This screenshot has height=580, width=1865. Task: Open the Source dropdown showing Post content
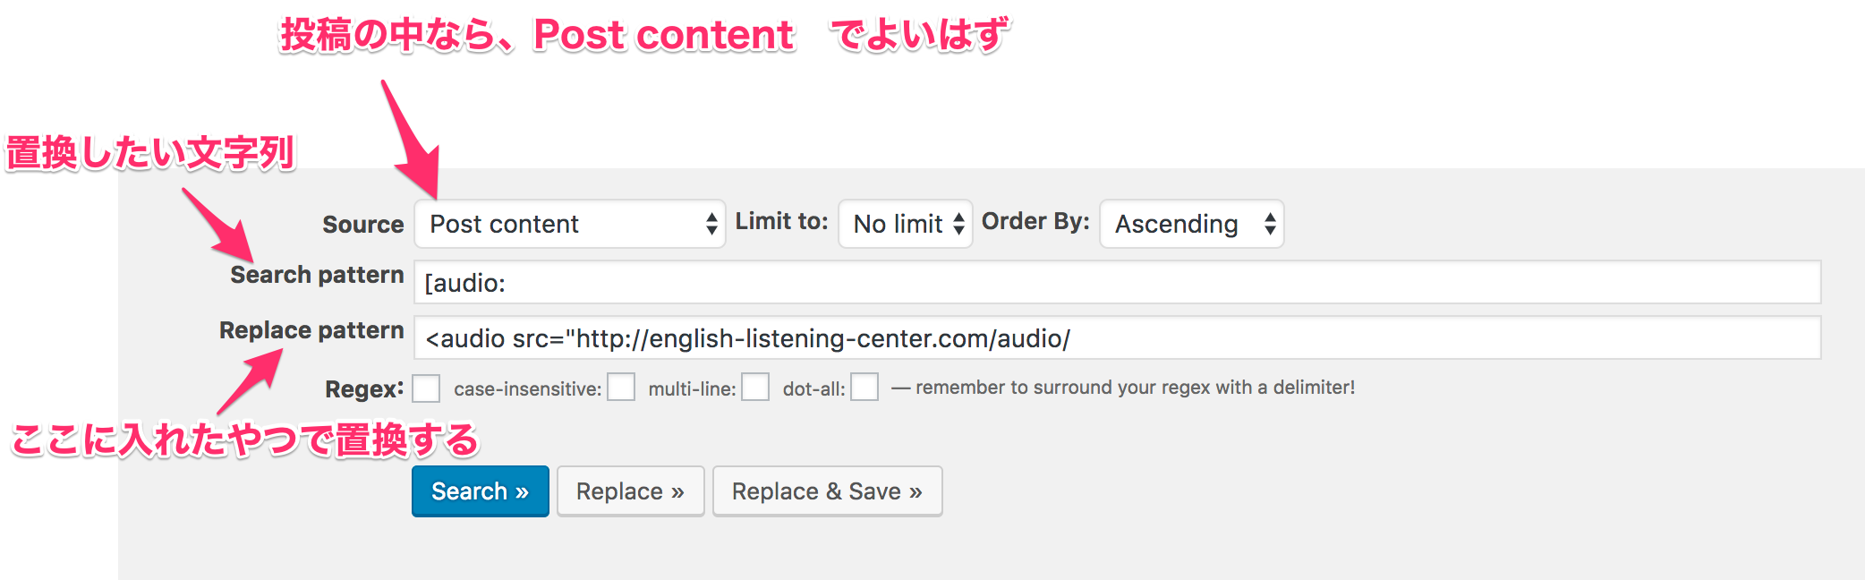pos(569,224)
